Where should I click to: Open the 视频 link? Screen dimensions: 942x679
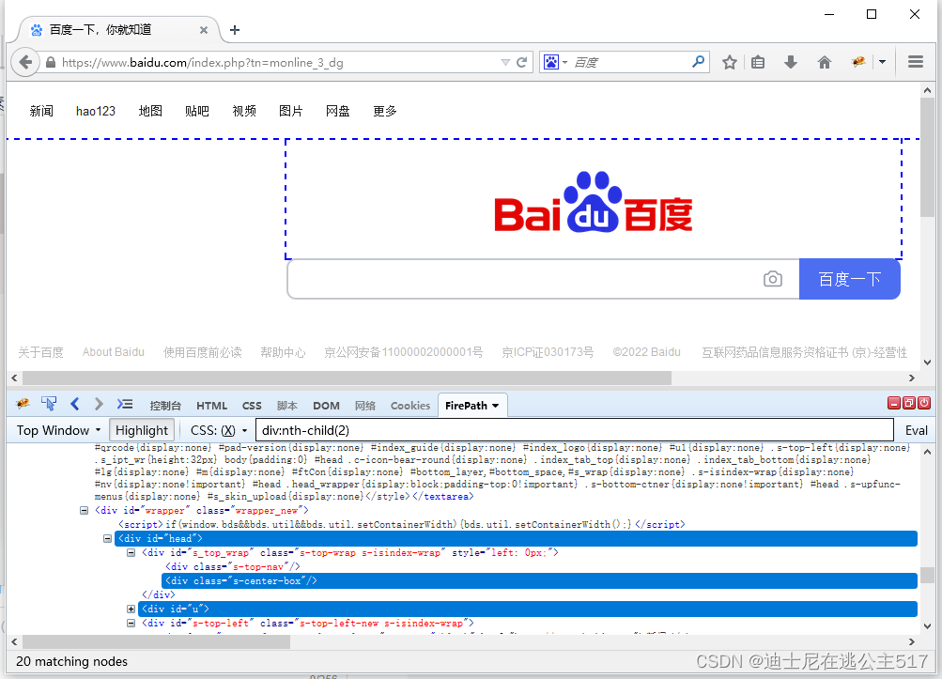(244, 111)
